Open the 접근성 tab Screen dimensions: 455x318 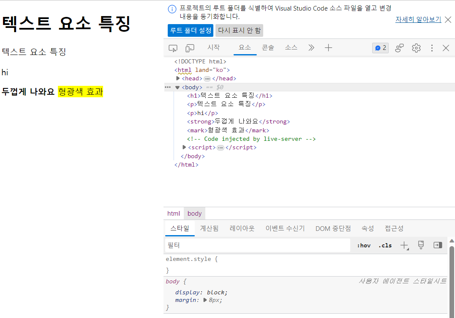point(394,228)
